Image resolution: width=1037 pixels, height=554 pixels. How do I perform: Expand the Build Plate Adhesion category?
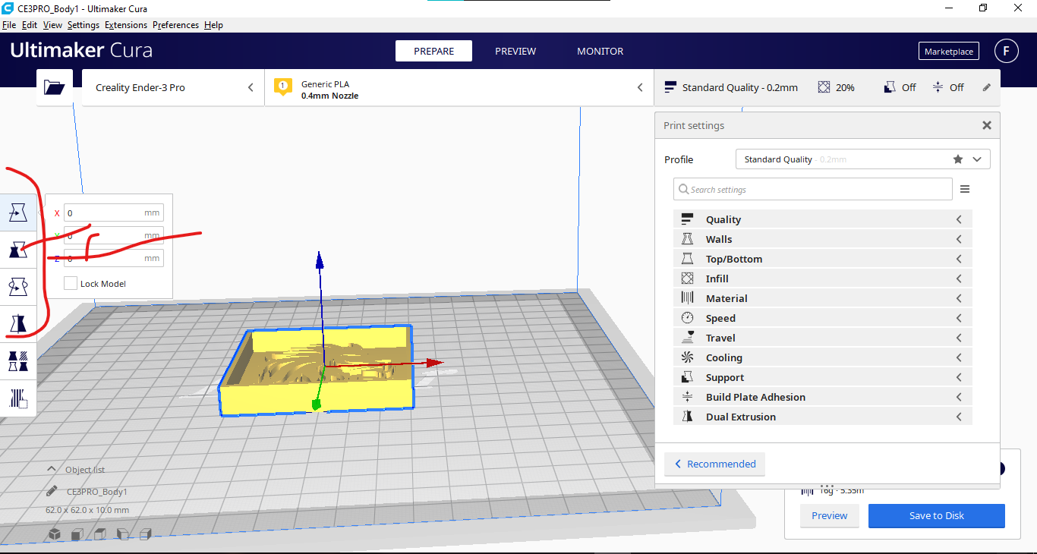pos(822,397)
